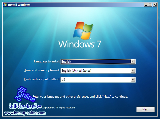The image size is (160, 119).
Task: Click the 'Time and currency format:' label
Action: point(42,70)
